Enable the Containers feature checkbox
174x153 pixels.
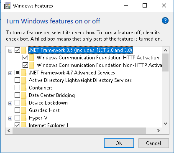[x=17, y=88]
